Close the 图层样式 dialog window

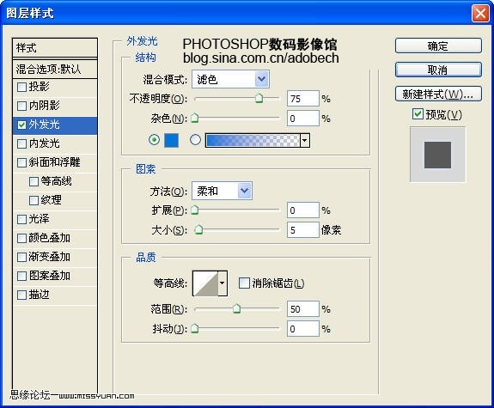pos(480,14)
